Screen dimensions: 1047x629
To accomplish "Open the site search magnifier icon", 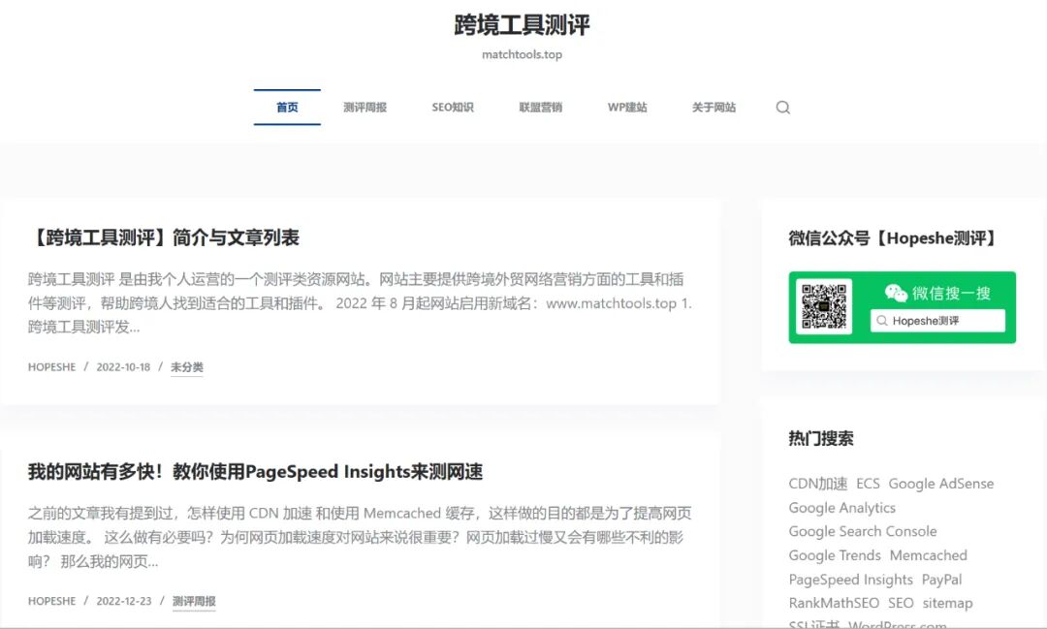I will coord(782,108).
